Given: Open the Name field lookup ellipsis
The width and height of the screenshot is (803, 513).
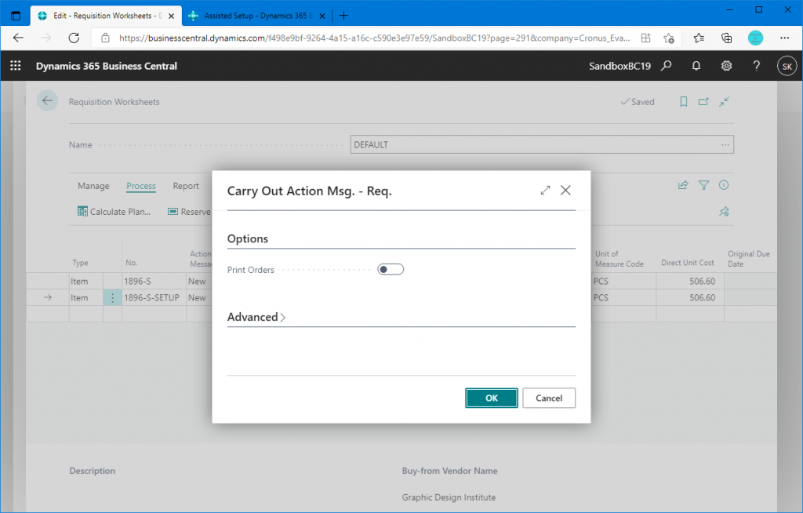Looking at the screenshot, I should tap(725, 145).
